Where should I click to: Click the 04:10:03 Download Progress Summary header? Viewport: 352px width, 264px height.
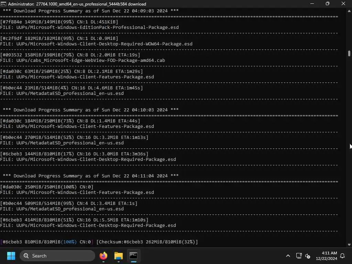pos(91,110)
